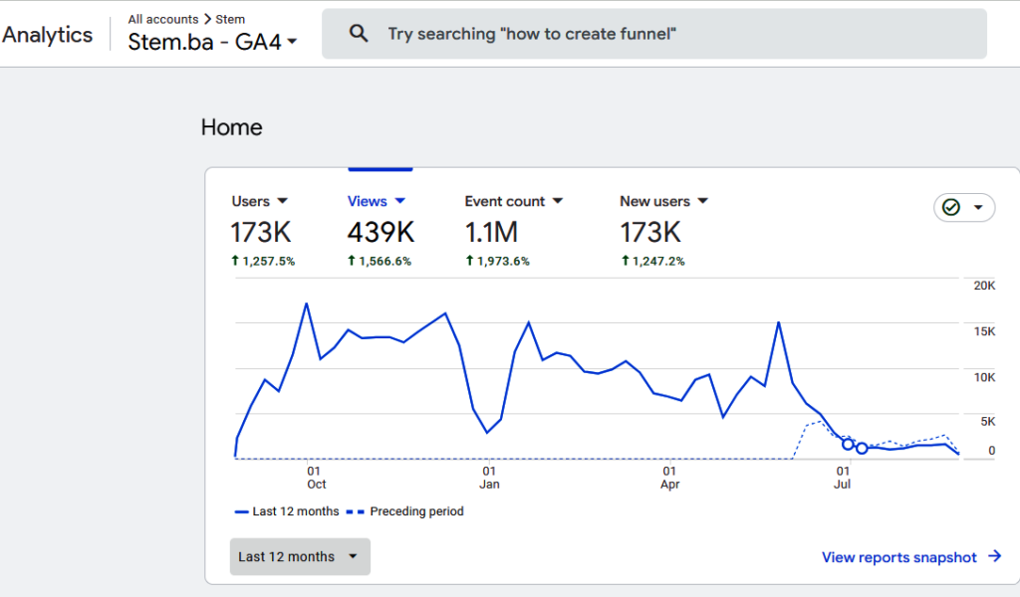Click the View reports snapshot link
Screen dimensions: 1020x597
tap(898, 557)
